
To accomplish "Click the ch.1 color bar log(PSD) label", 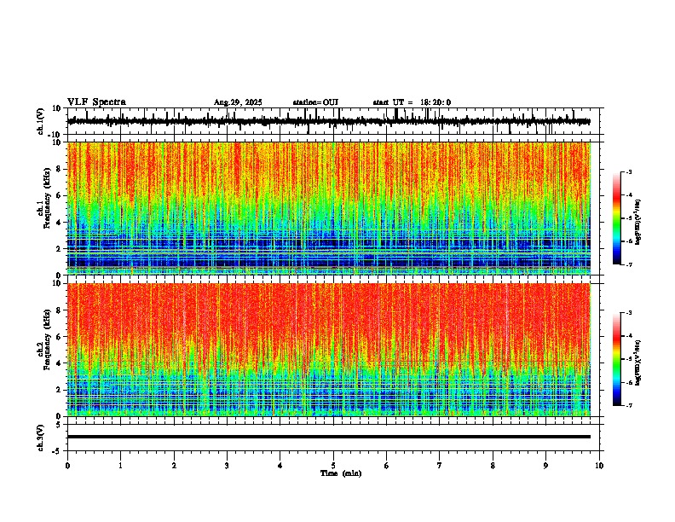I will coord(638,222).
